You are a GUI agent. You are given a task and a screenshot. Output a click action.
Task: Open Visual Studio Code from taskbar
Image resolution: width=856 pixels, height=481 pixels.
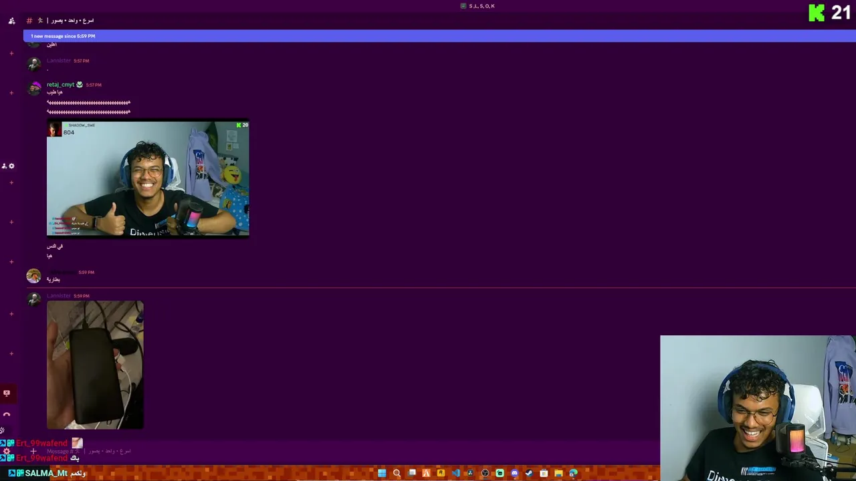(456, 473)
